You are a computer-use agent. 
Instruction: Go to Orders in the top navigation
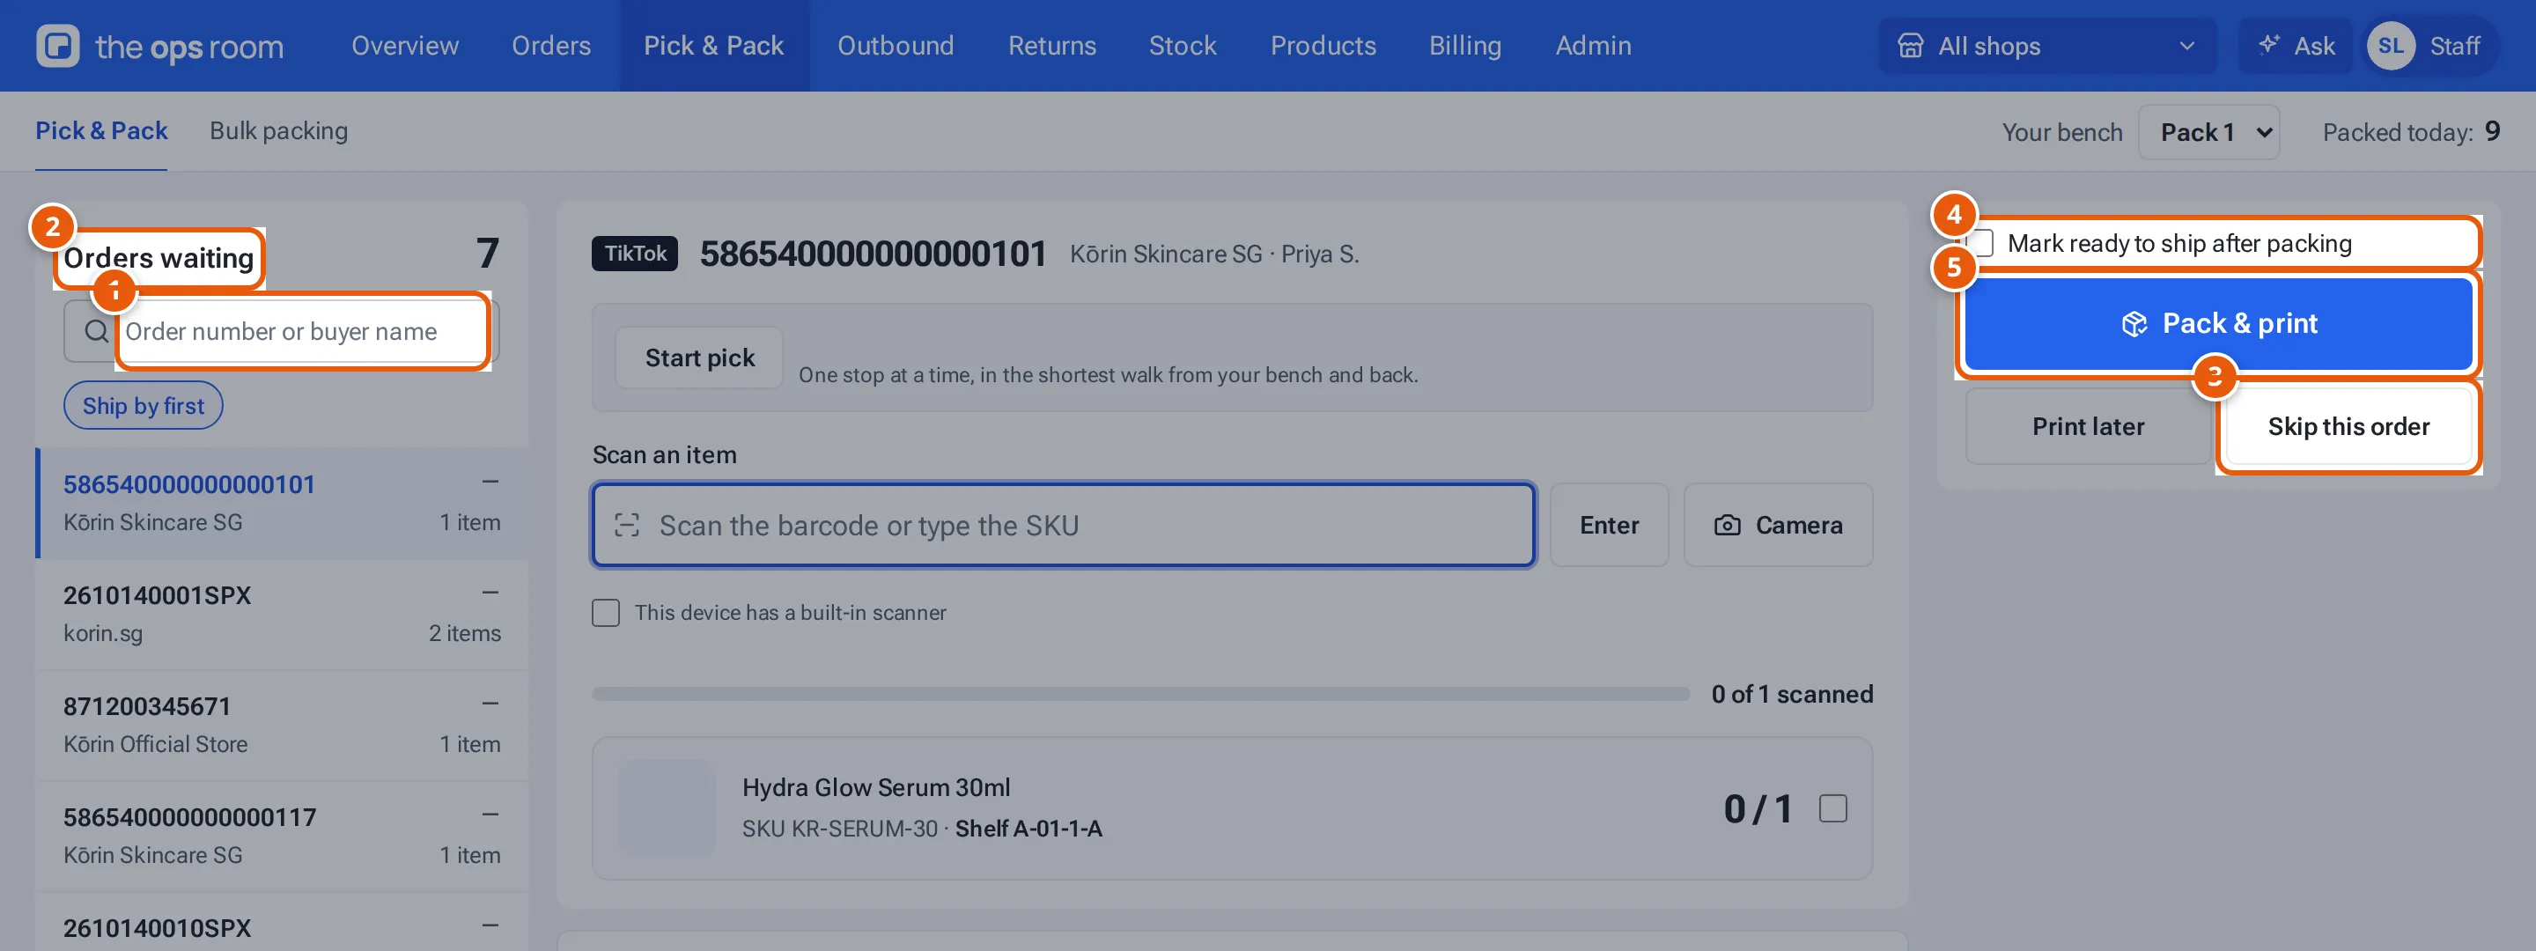pos(551,45)
